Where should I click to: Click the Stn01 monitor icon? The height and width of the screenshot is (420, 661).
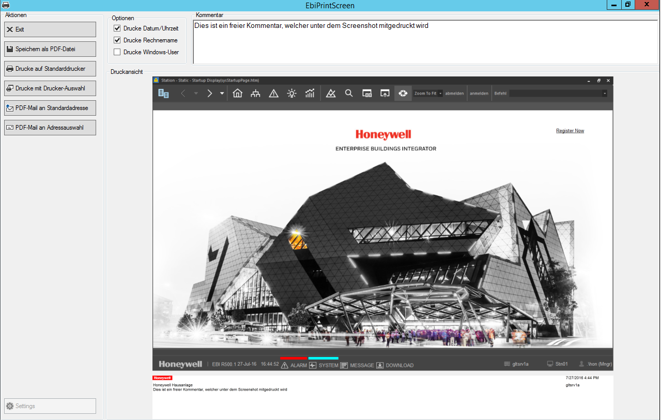pyautogui.click(x=550, y=364)
